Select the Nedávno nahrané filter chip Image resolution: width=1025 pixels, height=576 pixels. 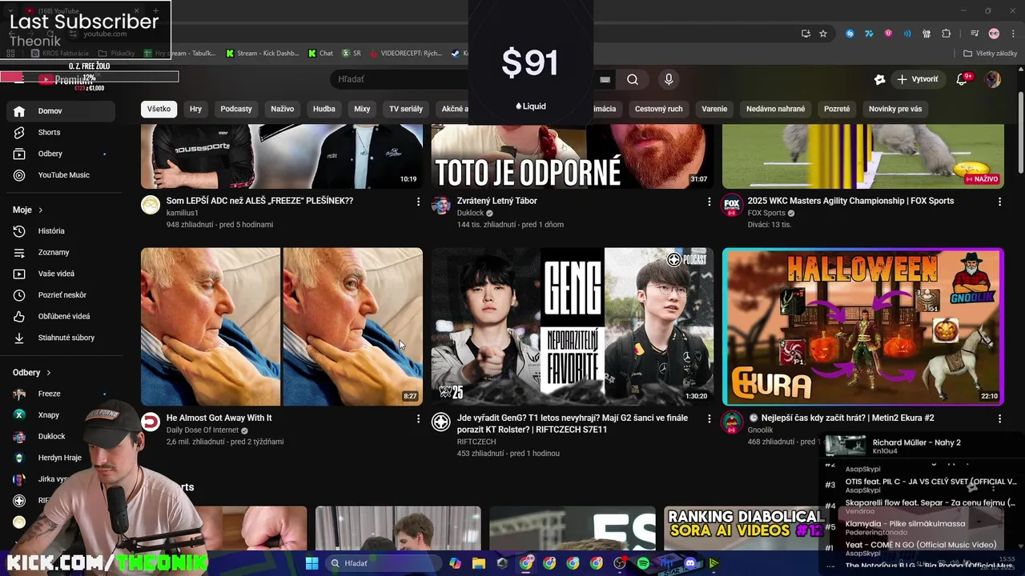(x=776, y=109)
